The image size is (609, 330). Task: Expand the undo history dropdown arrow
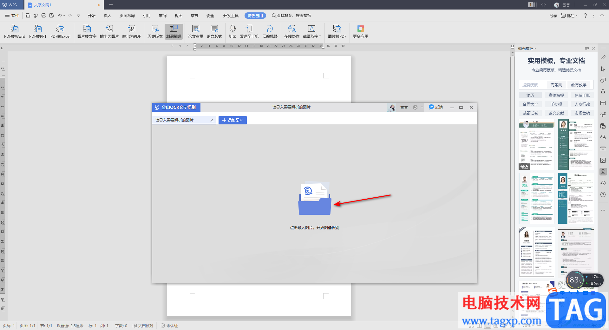[64, 16]
